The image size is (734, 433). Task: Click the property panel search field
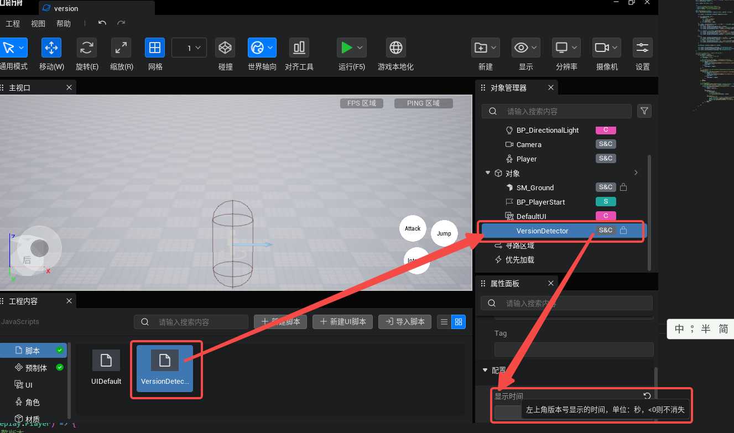(566, 303)
